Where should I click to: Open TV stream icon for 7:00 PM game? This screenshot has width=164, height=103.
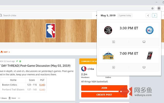144,67
